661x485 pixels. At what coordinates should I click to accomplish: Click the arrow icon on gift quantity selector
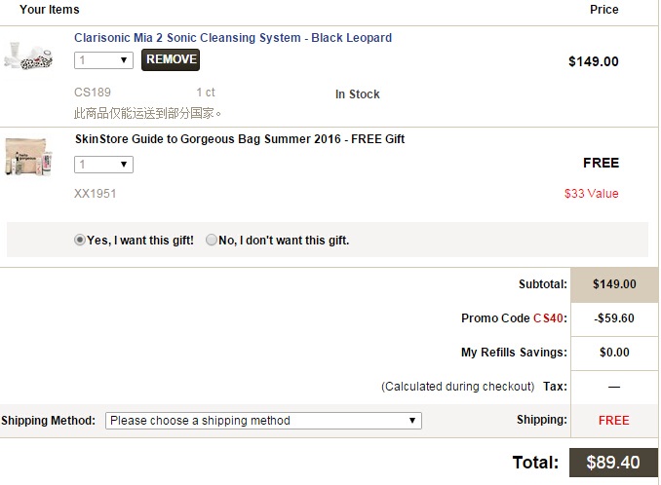[124, 165]
